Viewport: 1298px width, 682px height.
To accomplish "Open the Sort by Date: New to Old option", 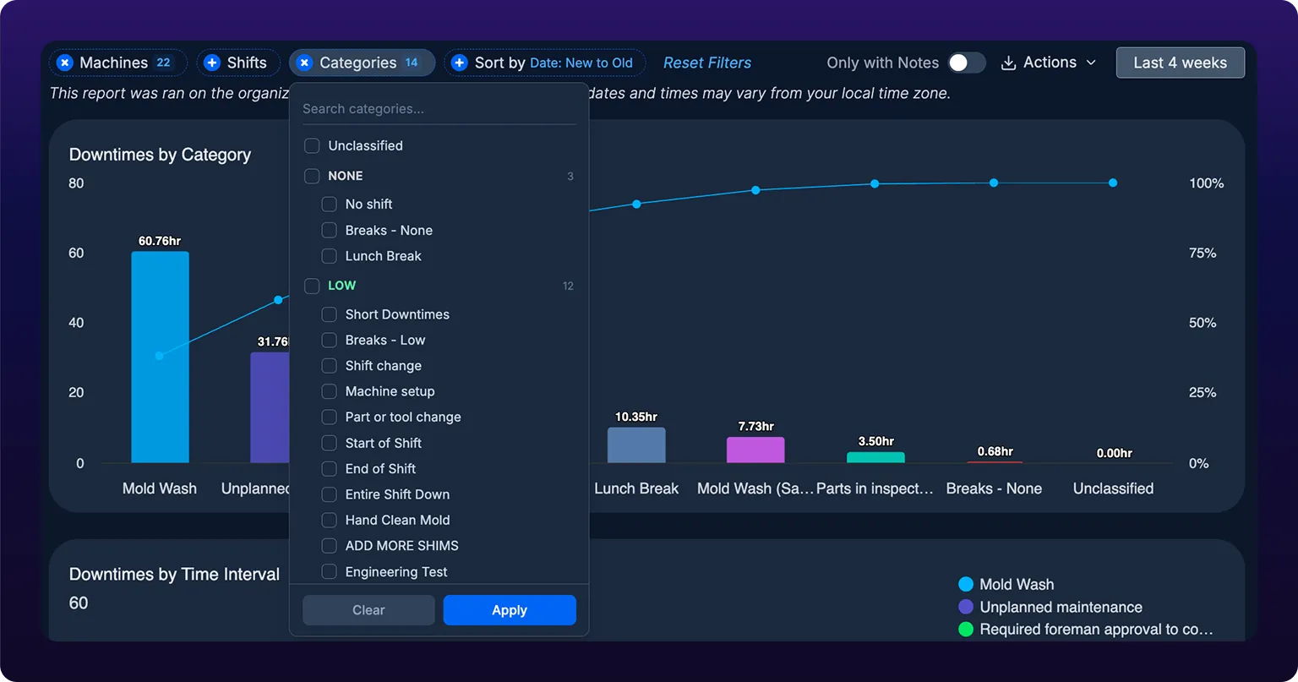I will [581, 63].
